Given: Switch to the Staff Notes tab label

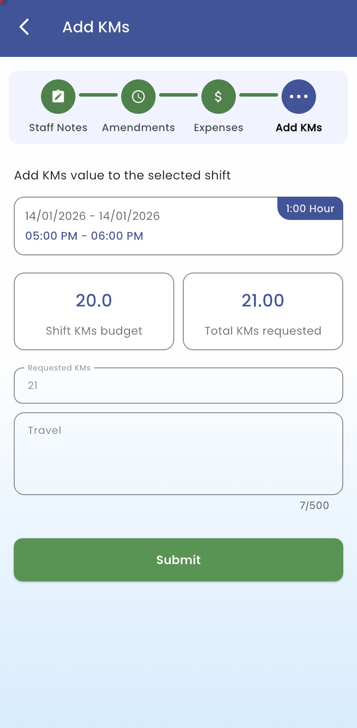Looking at the screenshot, I should (58, 128).
